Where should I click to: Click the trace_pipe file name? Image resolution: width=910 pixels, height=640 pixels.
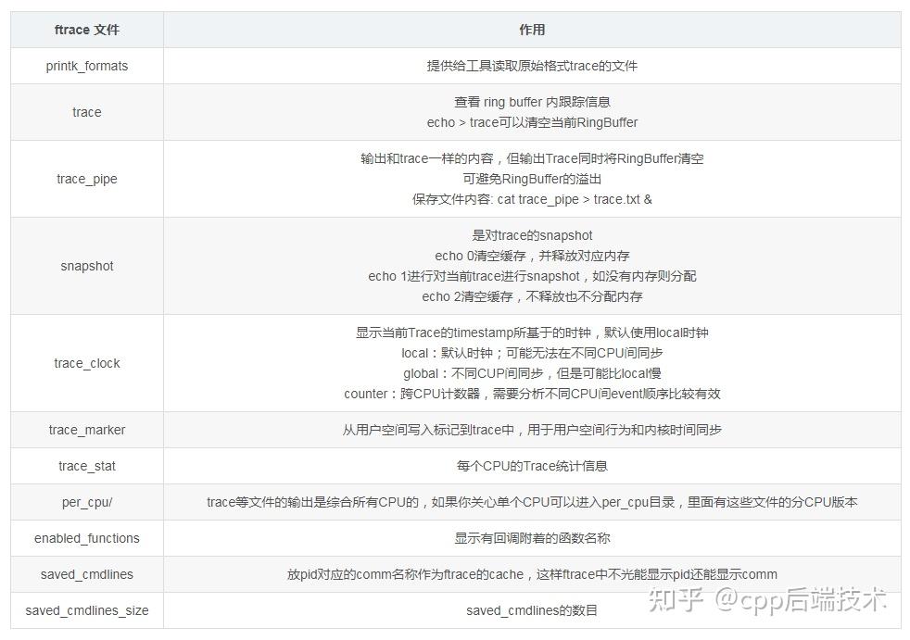(x=86, y=178)
